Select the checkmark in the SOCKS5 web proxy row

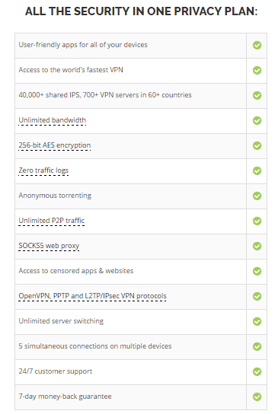coord(257,246)
